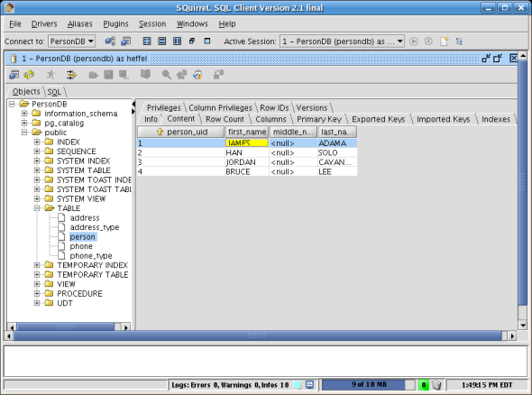Select the address table in tree
Viewport: 532px width, 395px height.
click(x=85, y=218)
